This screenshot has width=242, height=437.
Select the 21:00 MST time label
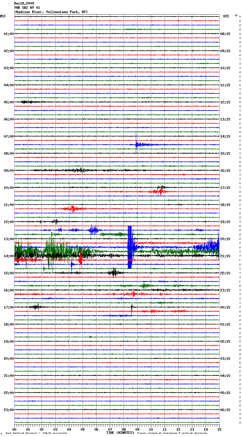pos(9,376)
